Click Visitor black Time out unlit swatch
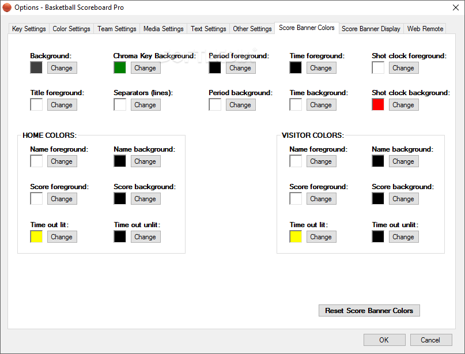Image resolution: width=465 pixels, height=354 pixels. click(378, 236)
